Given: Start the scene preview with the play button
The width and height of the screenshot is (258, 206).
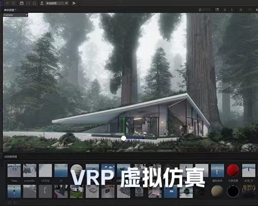Looking at the screenshot, I should pos(74,3).
